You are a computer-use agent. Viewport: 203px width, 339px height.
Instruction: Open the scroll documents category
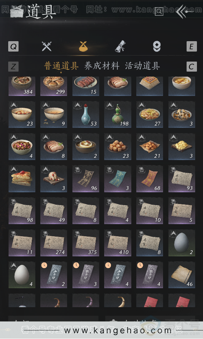[x=120, y=46]
